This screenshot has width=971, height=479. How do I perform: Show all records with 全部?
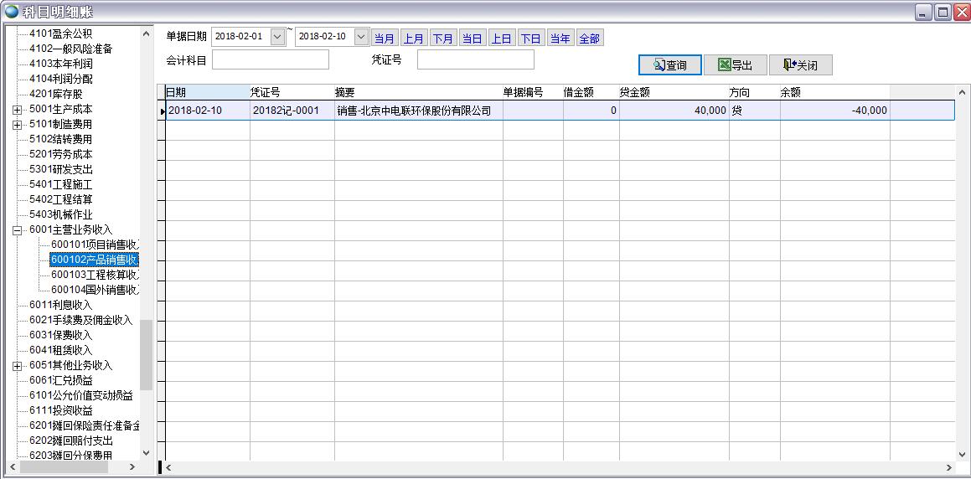click(x=589, y=39)
